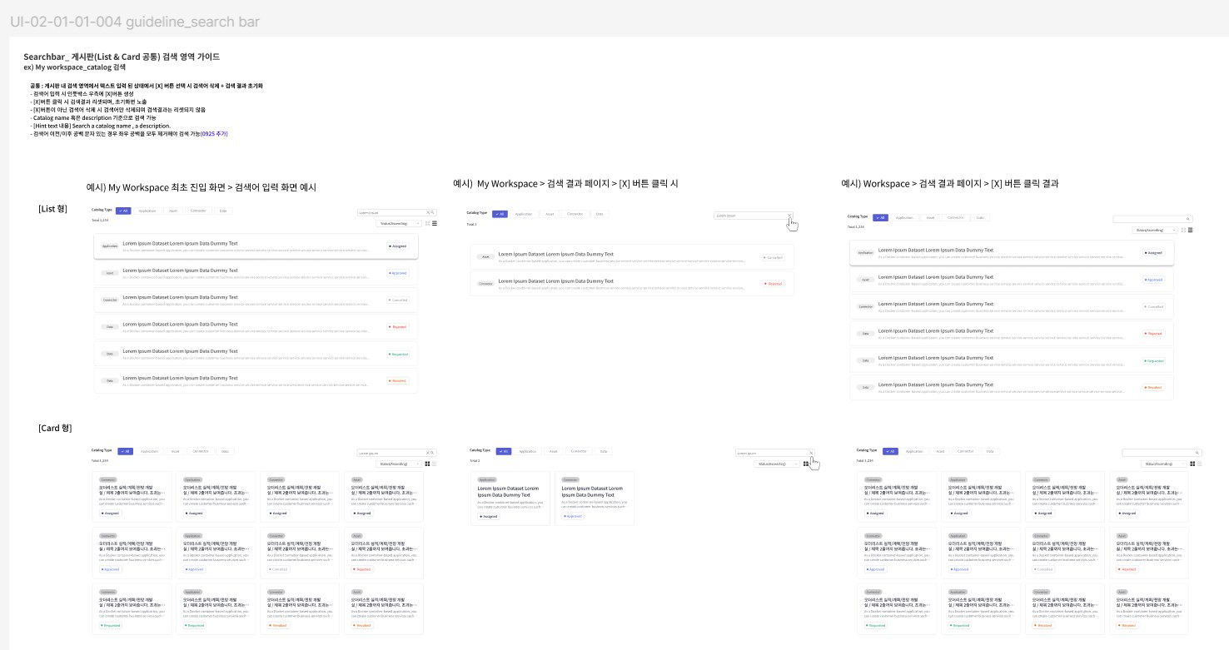The height and width of the screenshot is (650, 1229).
Task: Choose the Connector filter in right List-type mockup
Action: coord(956,217)
